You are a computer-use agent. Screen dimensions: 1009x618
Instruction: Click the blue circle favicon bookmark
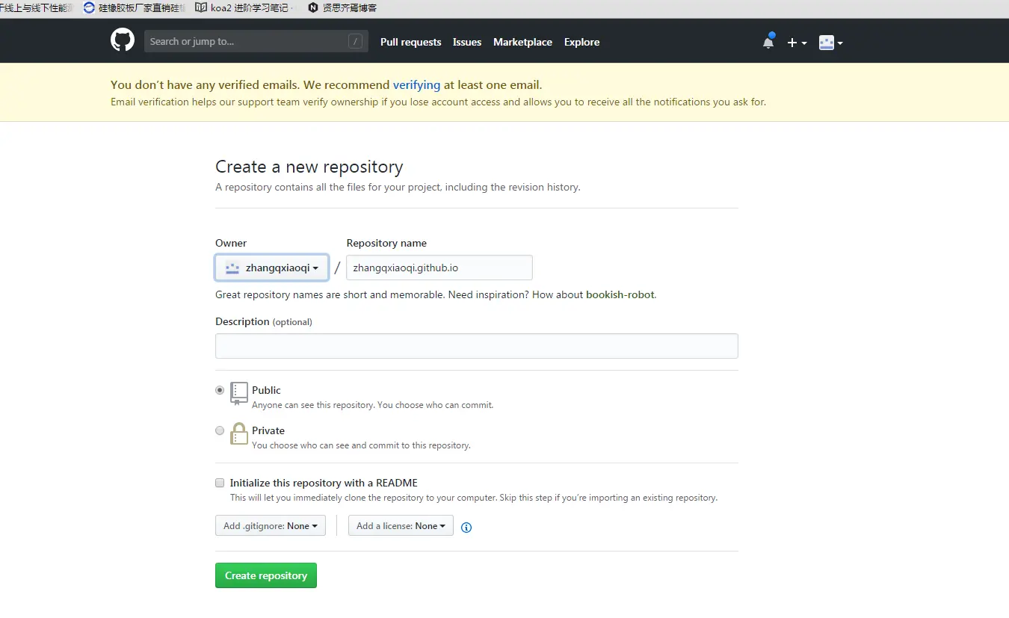click(90, 7)
